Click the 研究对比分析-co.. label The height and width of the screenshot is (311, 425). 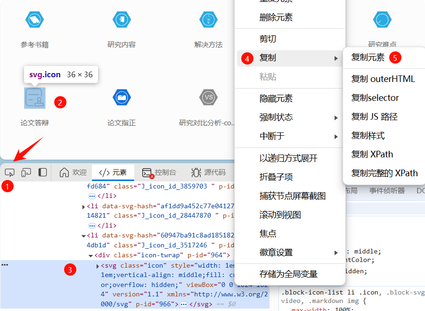point(207,123)
